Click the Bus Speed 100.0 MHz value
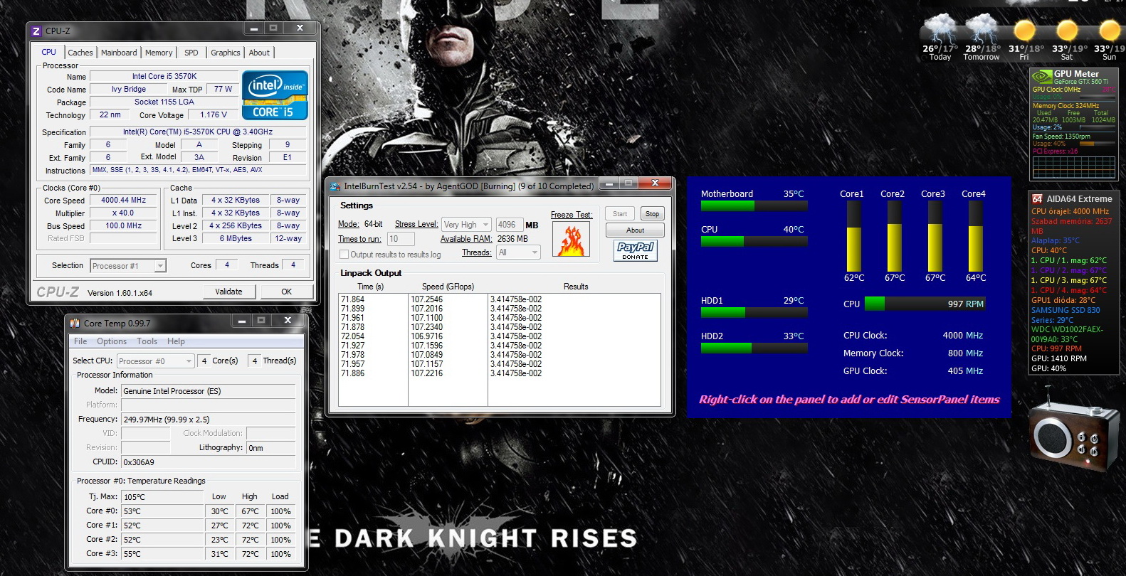1126x576 pixels. (124, 226)
